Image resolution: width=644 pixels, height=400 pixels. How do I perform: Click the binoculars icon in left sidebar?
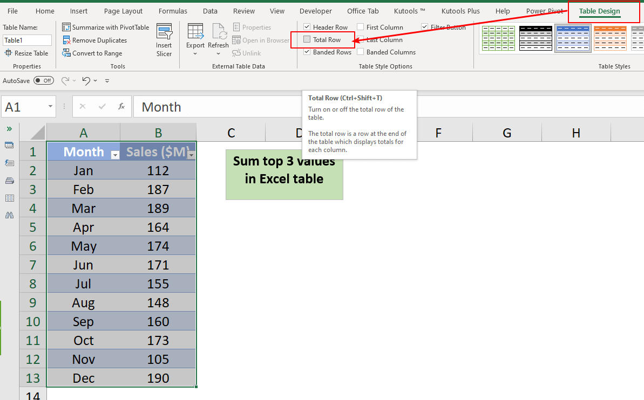tap(9, 215)
